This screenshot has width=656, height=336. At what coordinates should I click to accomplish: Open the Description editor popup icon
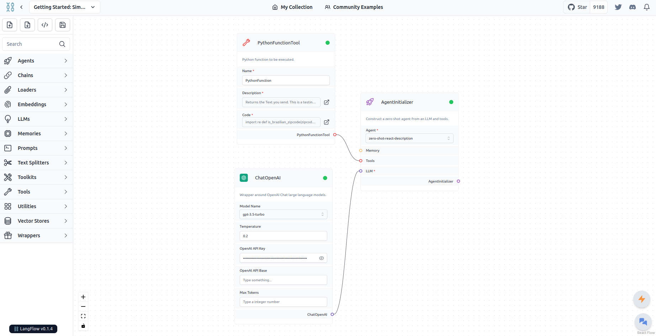327,102
